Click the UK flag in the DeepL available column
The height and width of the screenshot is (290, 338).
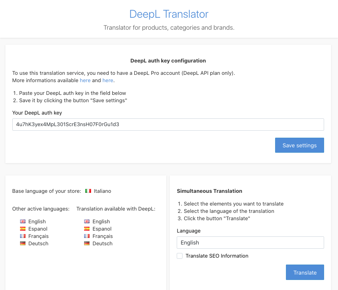point(87,221)
